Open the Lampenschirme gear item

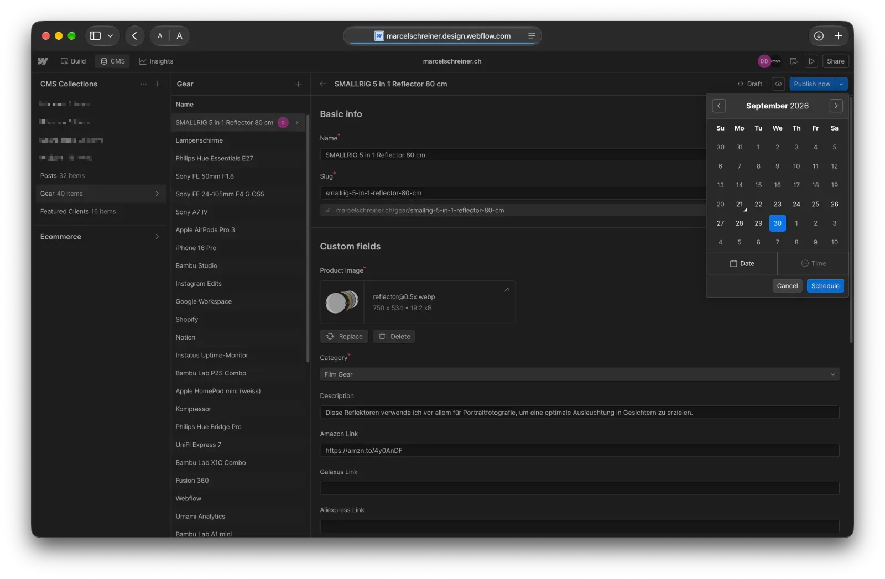click(238, 140)
